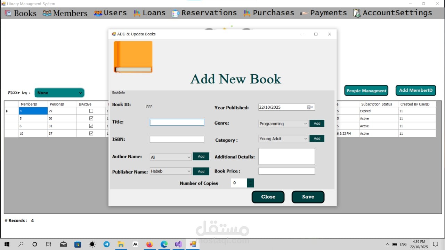Expand the Author Name dropdown
The height and width of the screenshot is (250, 445).
click(x=189, y=157)
